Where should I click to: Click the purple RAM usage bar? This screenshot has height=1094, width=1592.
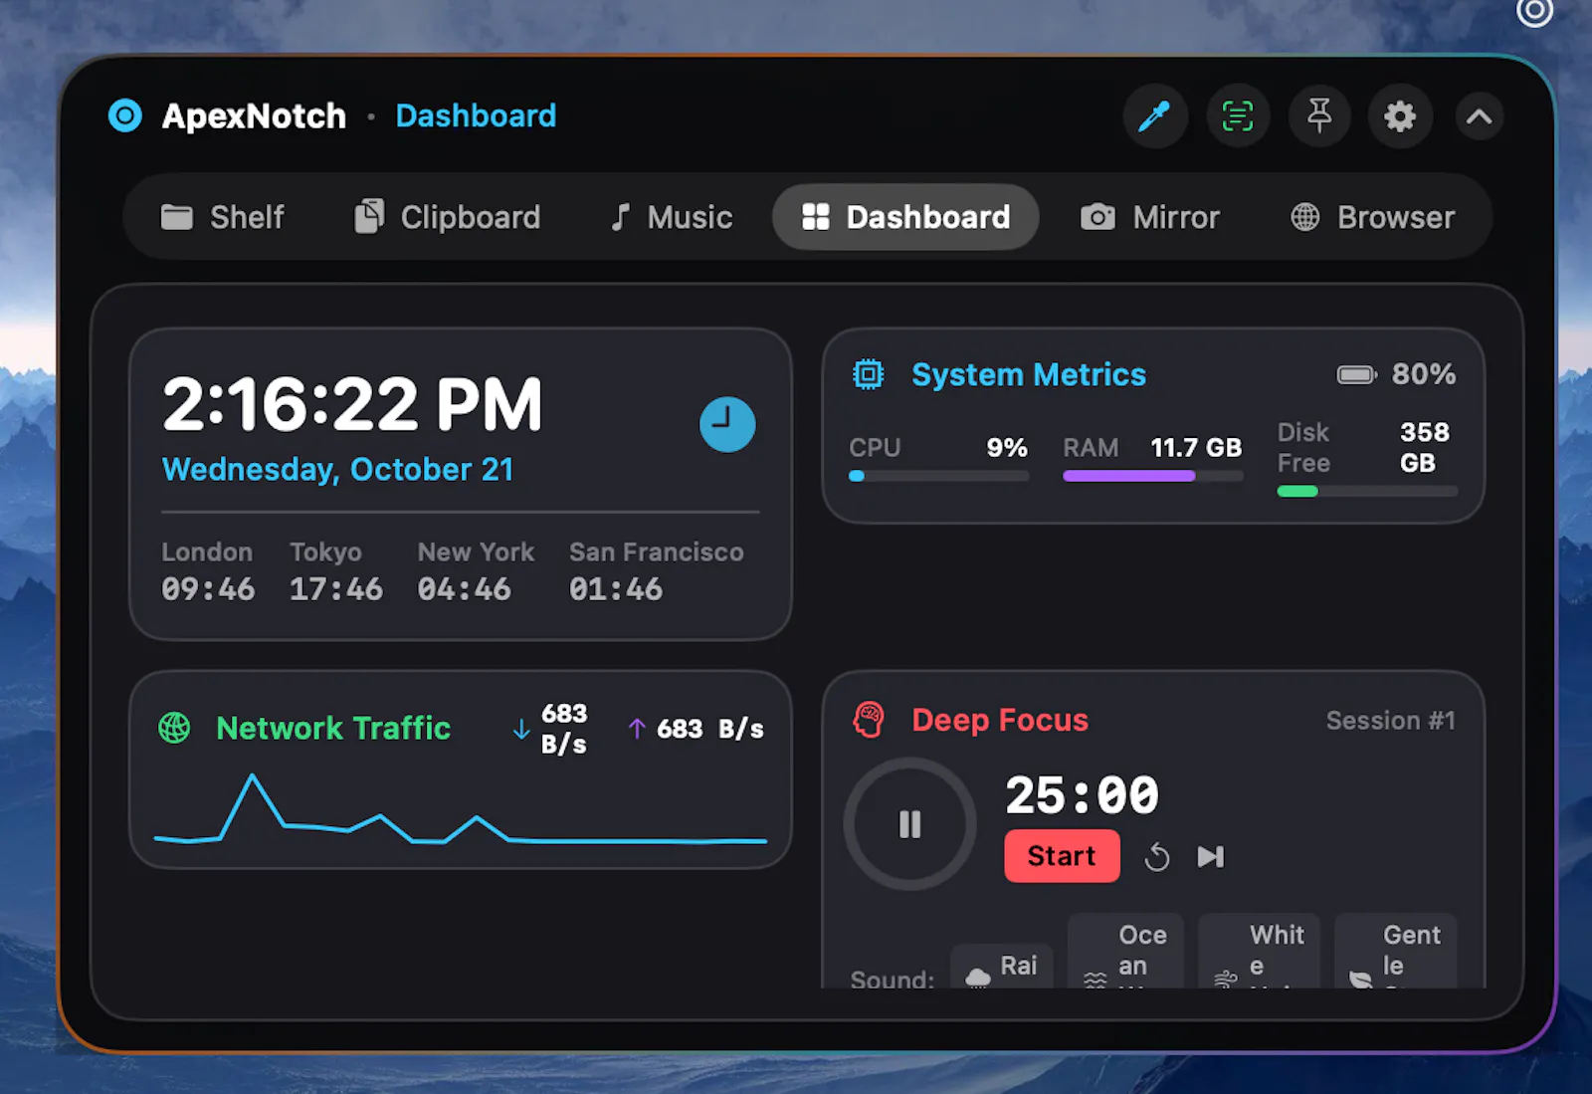coord(1153,476)
